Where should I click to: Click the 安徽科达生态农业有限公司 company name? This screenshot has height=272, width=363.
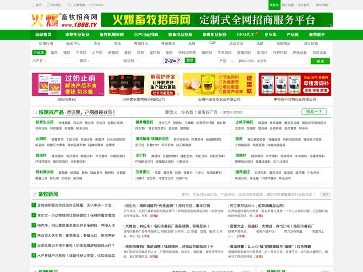(219, 99)
